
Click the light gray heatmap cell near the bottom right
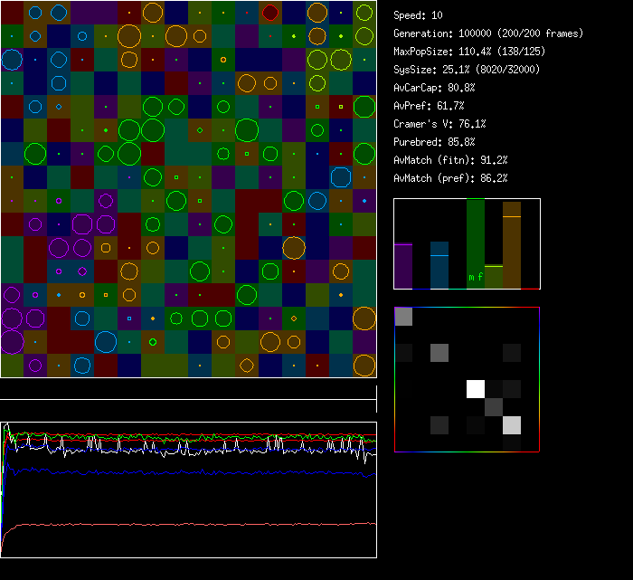click(x=511, y=425)
